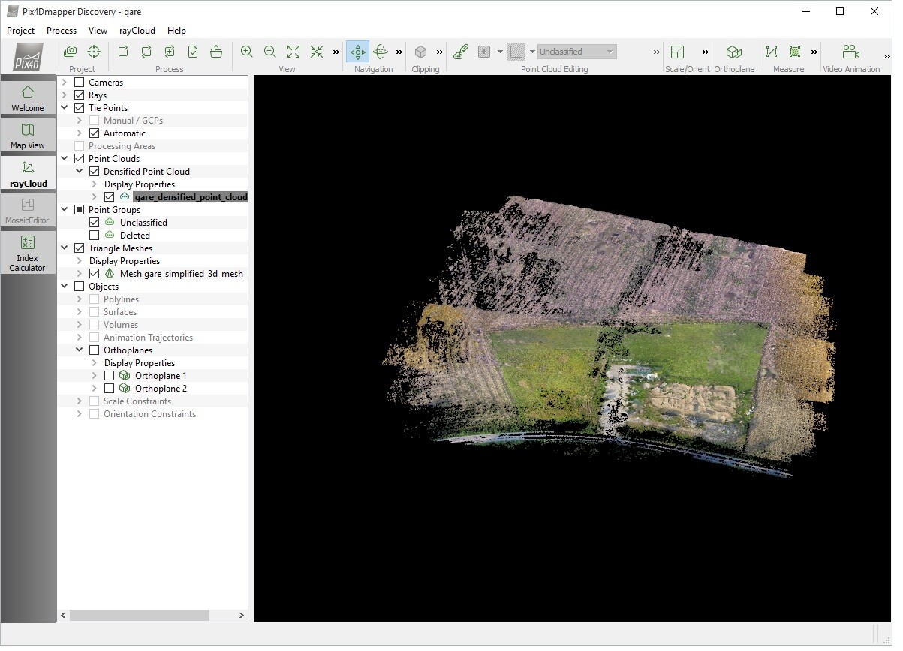903x651 pixels.
Task: Click the layers panel horizontal scrollbar
Action: pyautogui.click(x=139, y=616)
